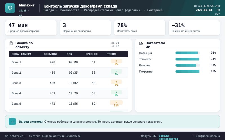Click the Детекция progress bar

click(x=188, y=53)
